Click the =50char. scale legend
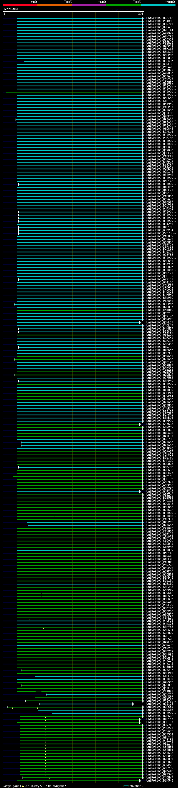Viewport: 178px width, 788px height. (x=133, y=785)
